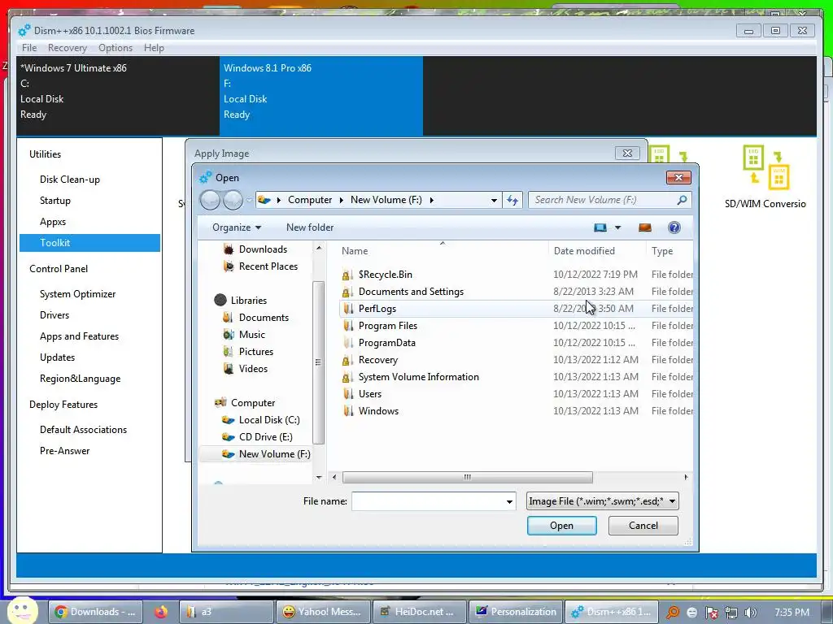This screenshot has width=833, height=624.
Task: Select System Volume Information folder
Action: [x=419, y=377]
